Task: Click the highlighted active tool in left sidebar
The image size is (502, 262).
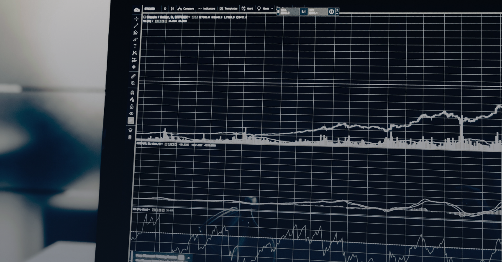Action: 131,121
